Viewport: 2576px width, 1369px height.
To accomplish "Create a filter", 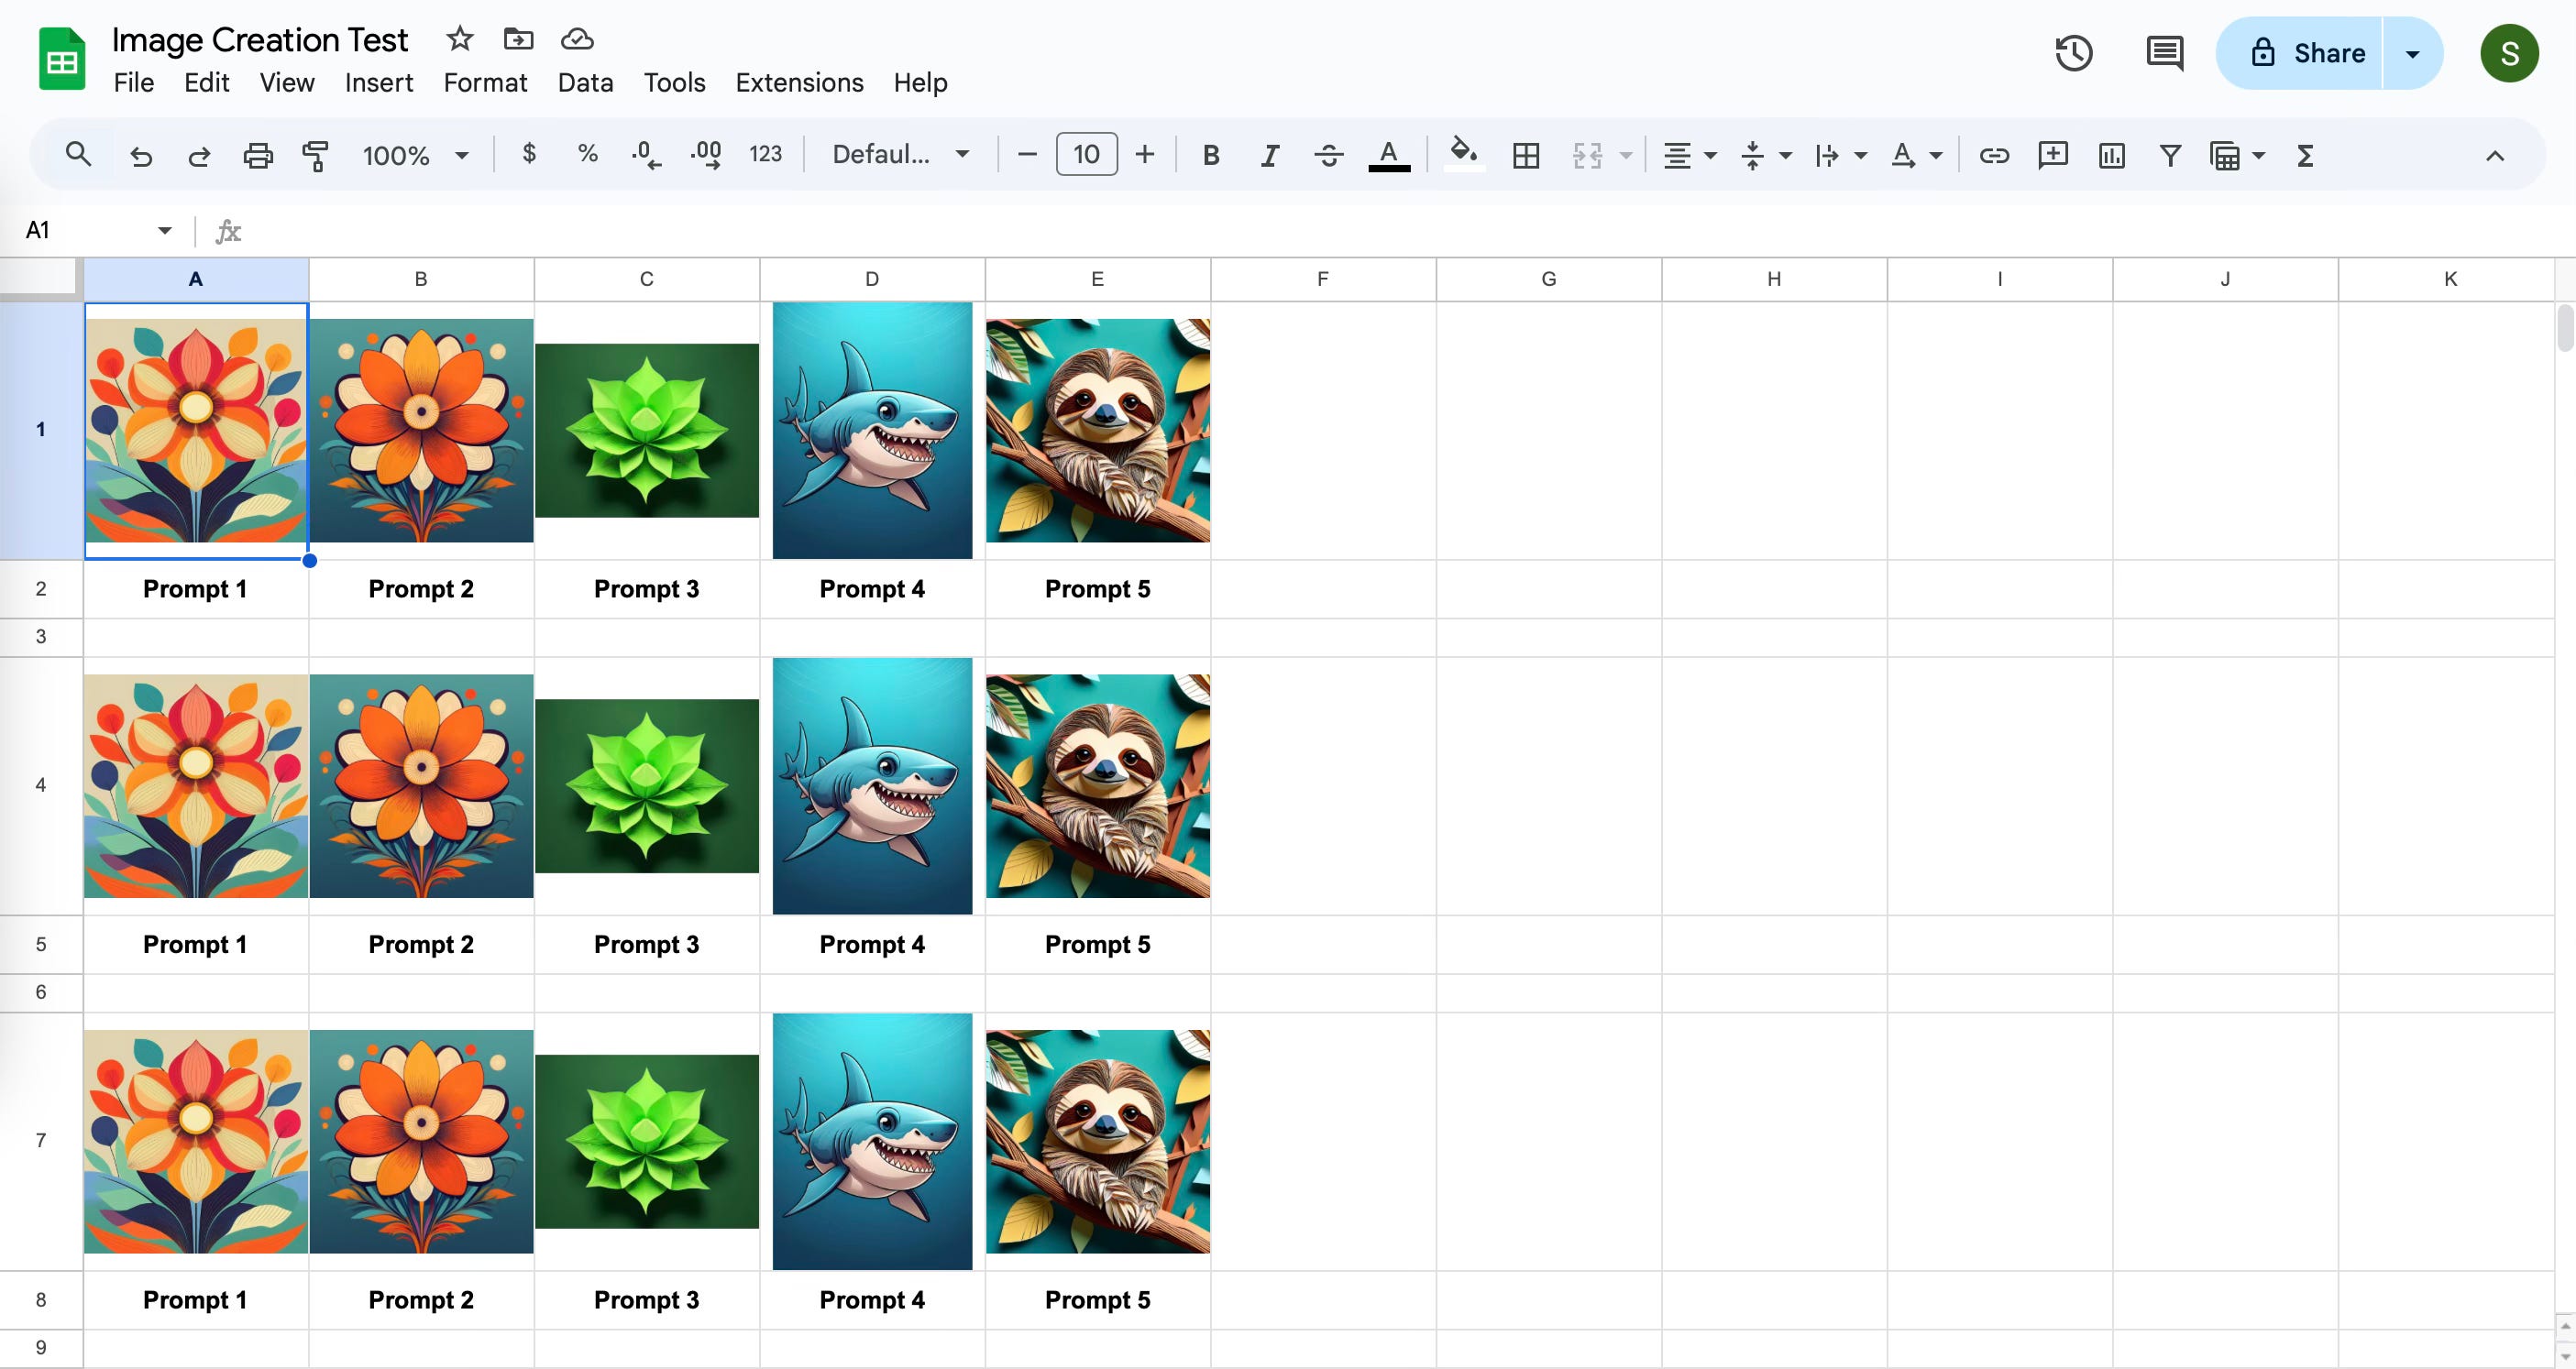I will click(2170, 155).
